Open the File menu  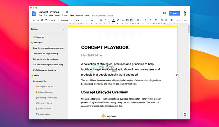(x=40, y=15)
